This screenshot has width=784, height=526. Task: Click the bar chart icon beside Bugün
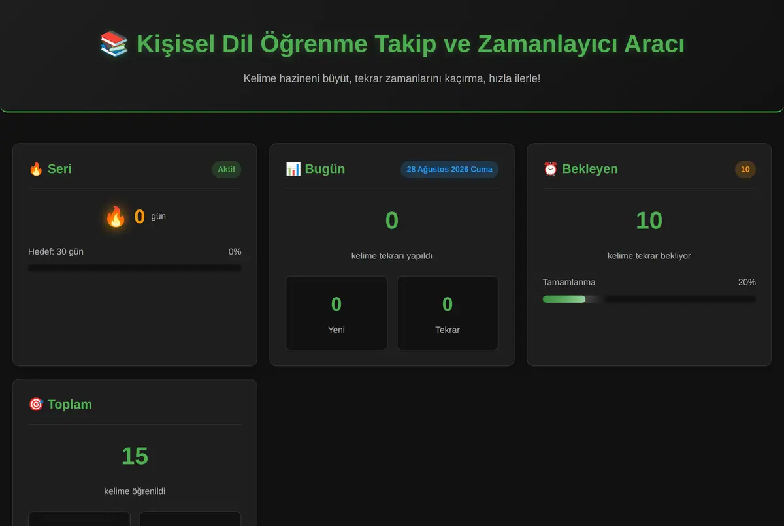[x=293, y=169]
